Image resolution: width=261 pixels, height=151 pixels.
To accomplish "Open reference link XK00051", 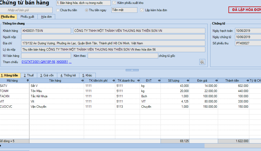I will tap(62, 62).
